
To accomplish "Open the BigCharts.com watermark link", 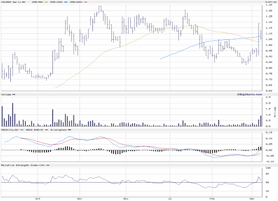I will click(249, 94).
